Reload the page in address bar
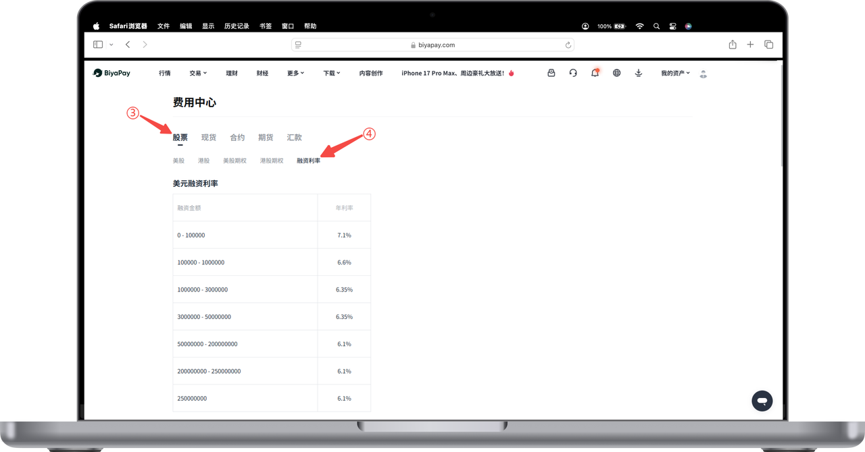Image resolution: width=865 pixels, height=452 pixels. pyautogui.click(x=568, y=45)
